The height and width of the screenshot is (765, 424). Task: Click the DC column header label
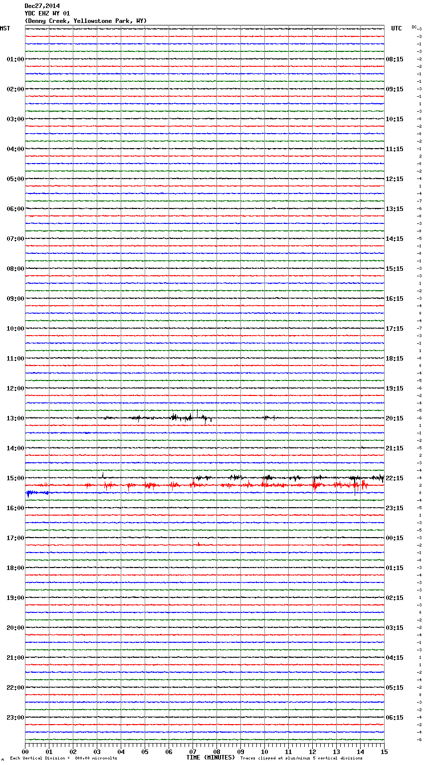coord(414,27)
